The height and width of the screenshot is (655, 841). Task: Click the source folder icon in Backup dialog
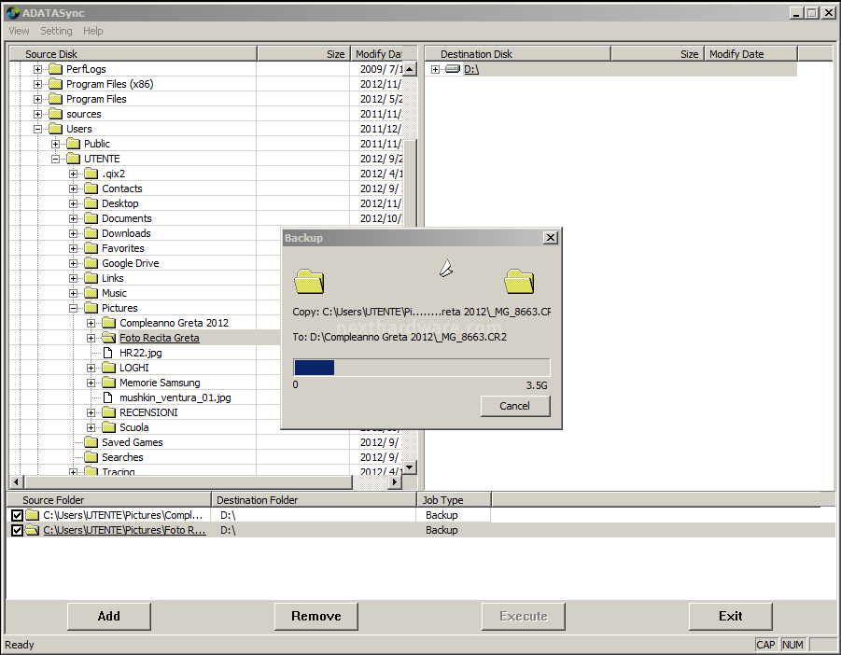tap(310, 282)
